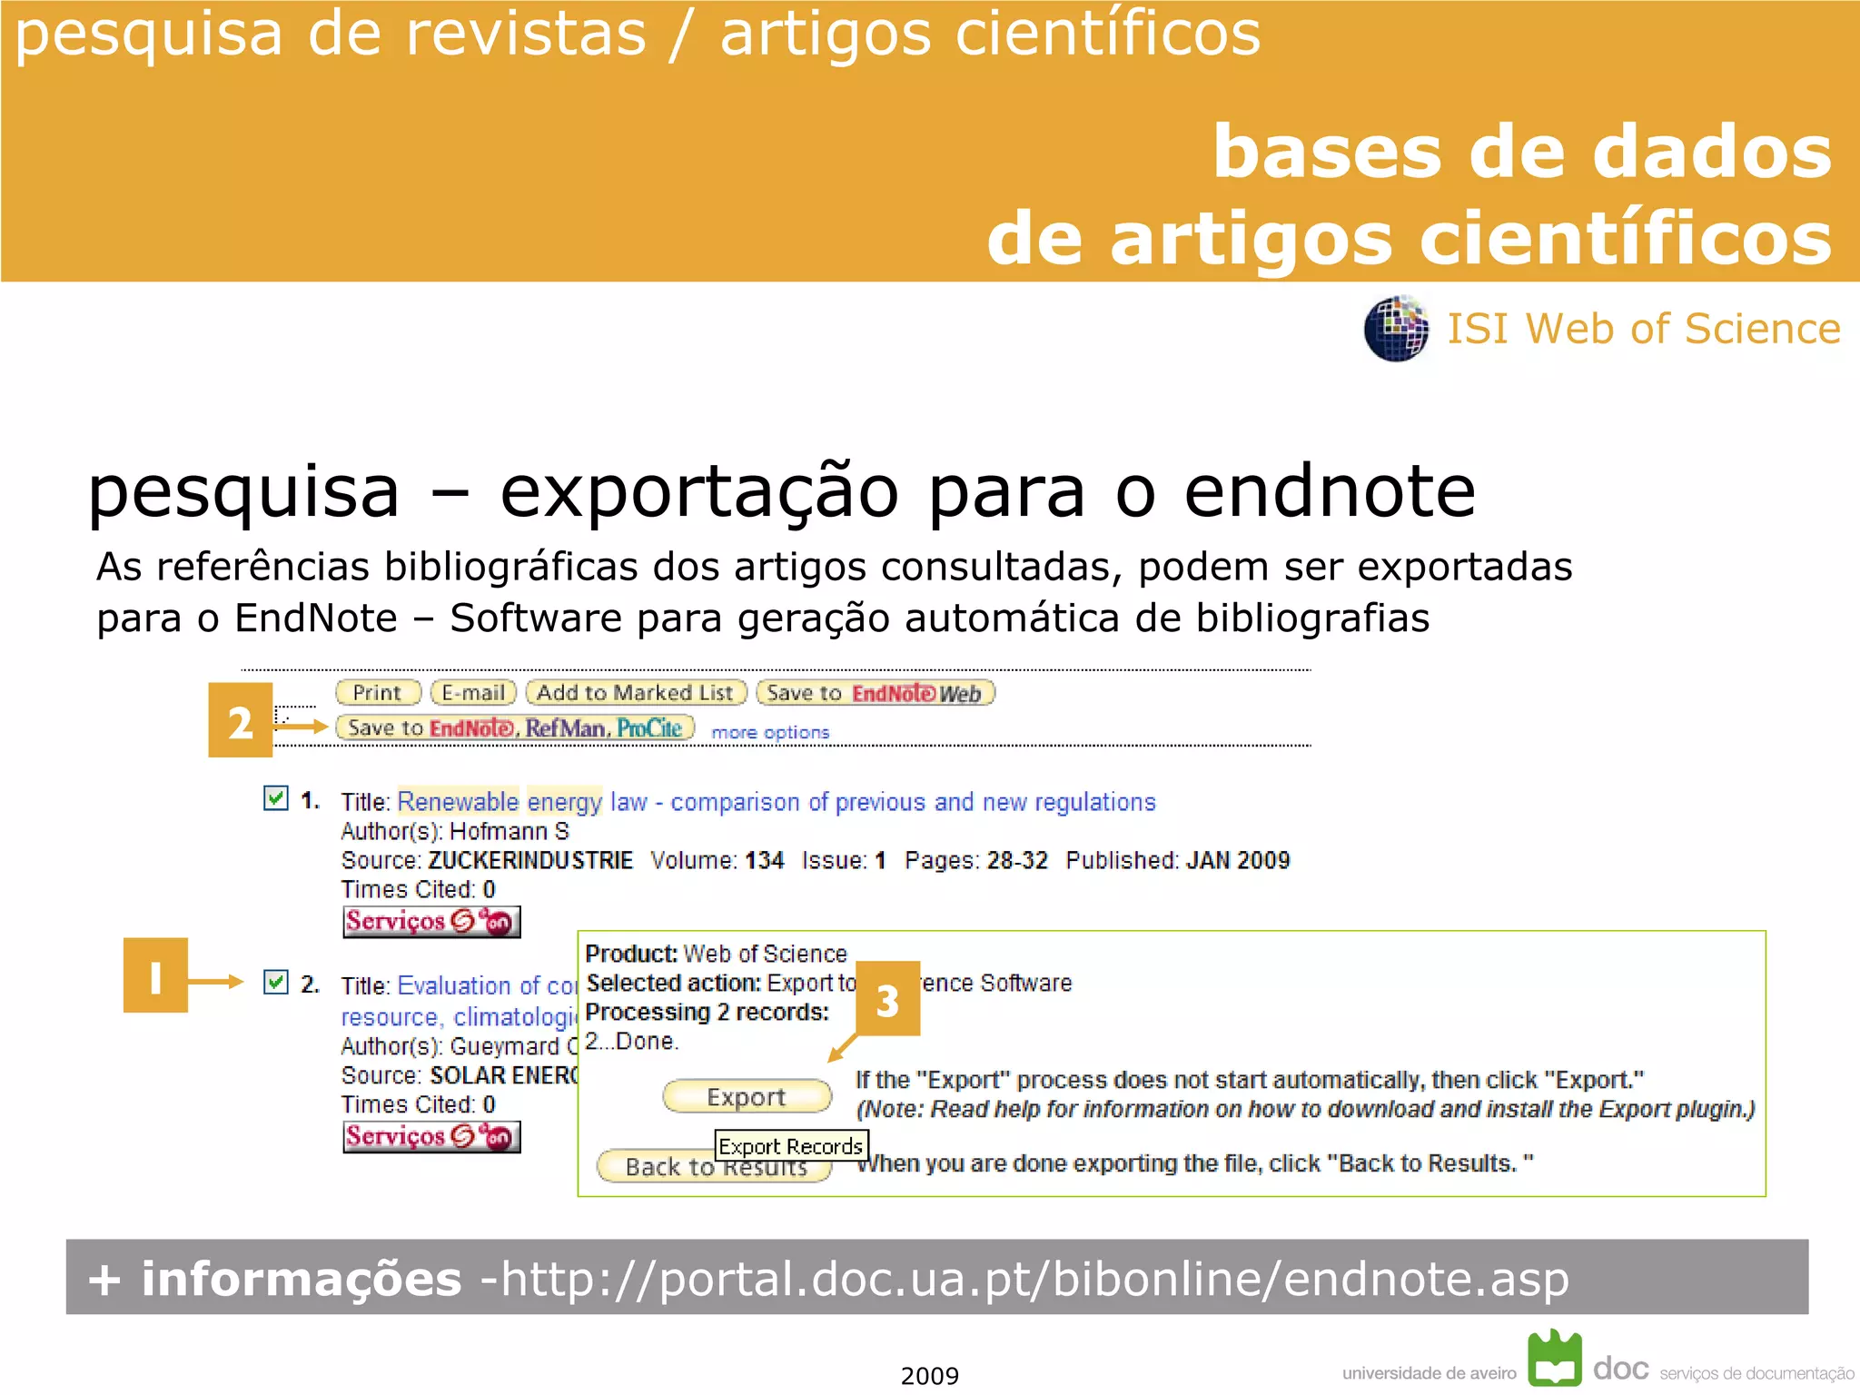Open the 'more options' link

[770, 732]
